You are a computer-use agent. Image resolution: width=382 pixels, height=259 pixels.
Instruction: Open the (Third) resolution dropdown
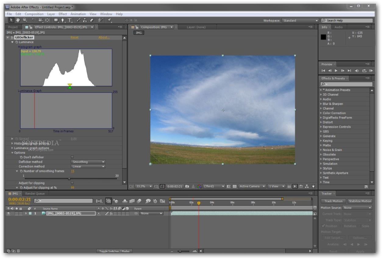pos(214,186)
